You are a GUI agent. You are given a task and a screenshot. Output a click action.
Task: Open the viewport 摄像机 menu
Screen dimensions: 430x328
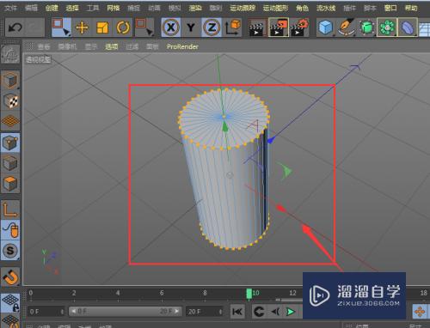(67, 46)
